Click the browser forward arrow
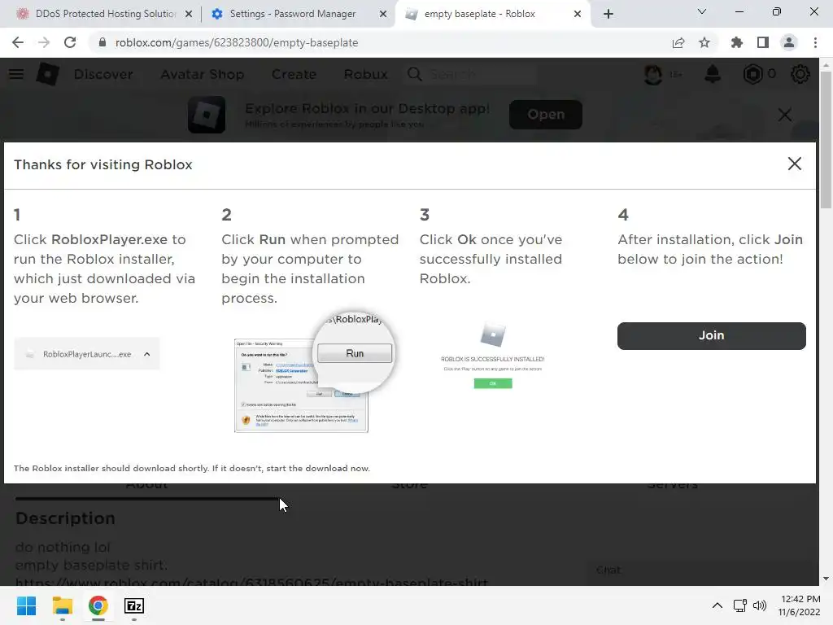Viewport: 833px width, 625px height. (44, 42)
